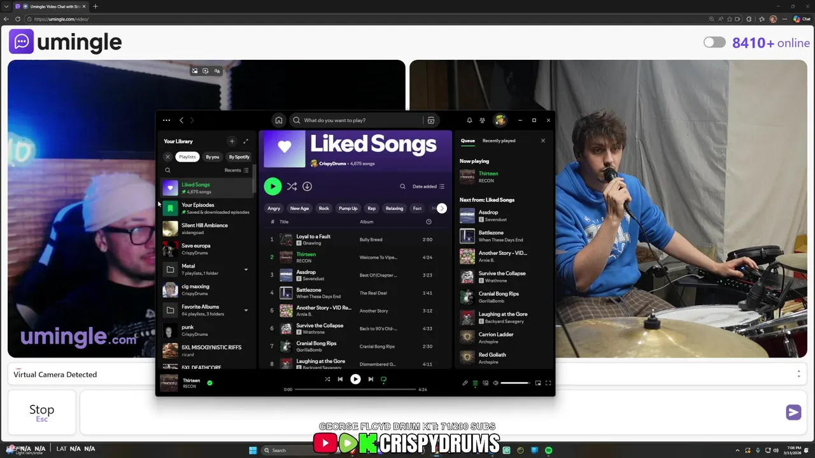
Task: Open Silent Hill Ambience playlist
Action: (207, 228)
